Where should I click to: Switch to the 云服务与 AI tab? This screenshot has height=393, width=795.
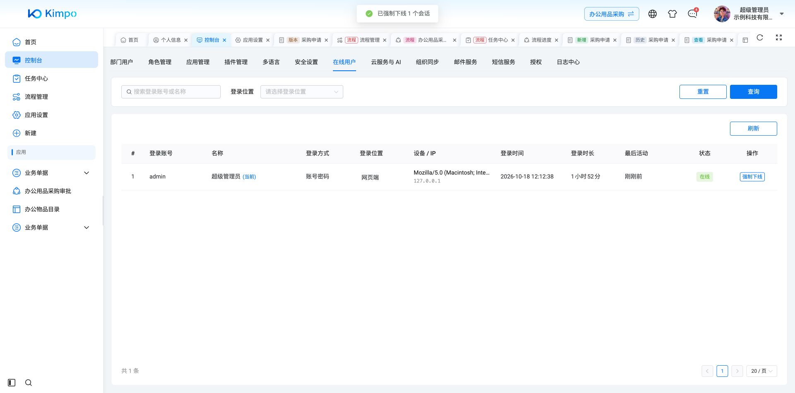click(386, 62)
